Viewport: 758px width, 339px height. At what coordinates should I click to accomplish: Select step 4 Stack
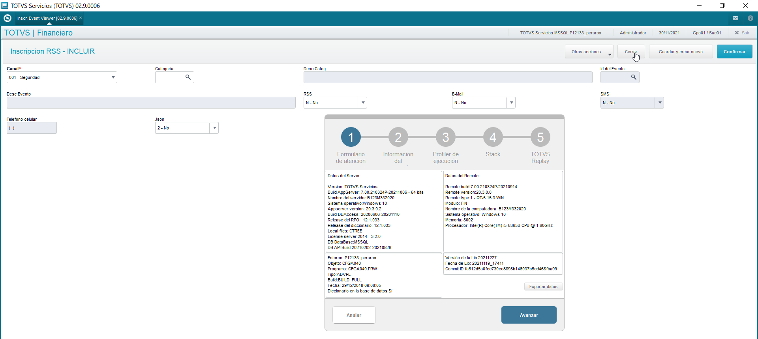(493, 137)
